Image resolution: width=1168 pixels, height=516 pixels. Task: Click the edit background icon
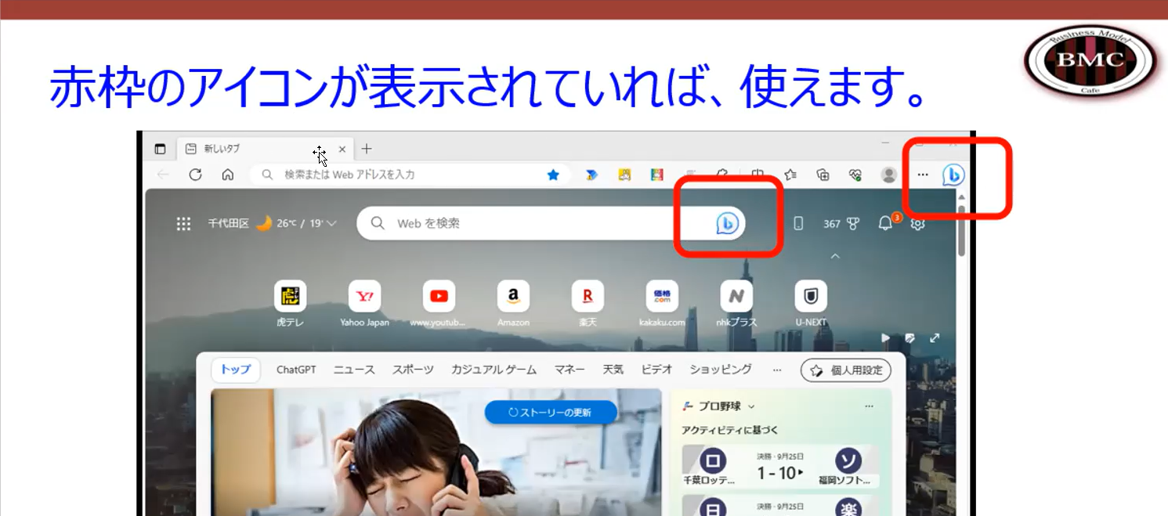tap(909, 338)
